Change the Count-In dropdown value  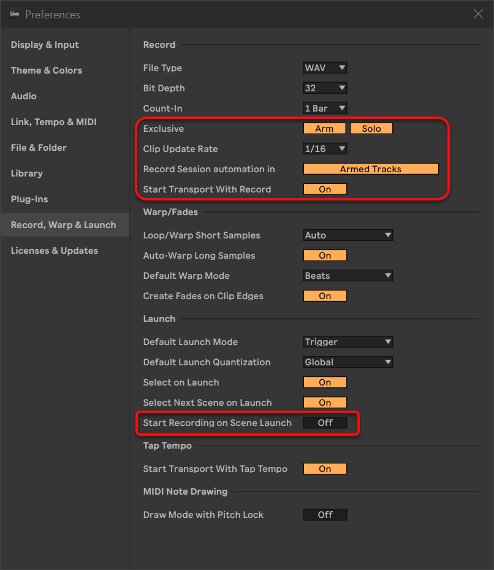point(325,108)
